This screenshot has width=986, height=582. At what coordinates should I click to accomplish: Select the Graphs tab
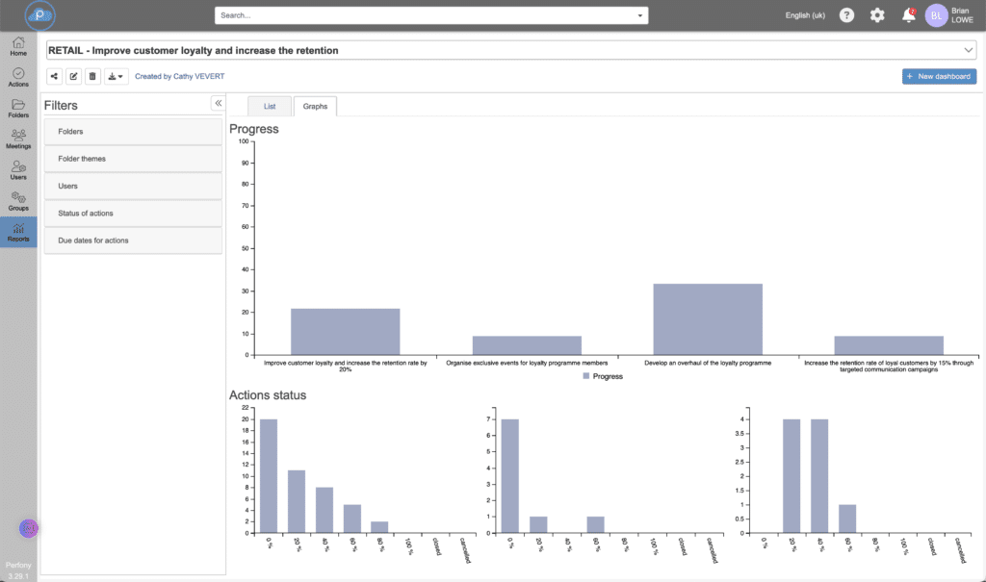point(315,107)
